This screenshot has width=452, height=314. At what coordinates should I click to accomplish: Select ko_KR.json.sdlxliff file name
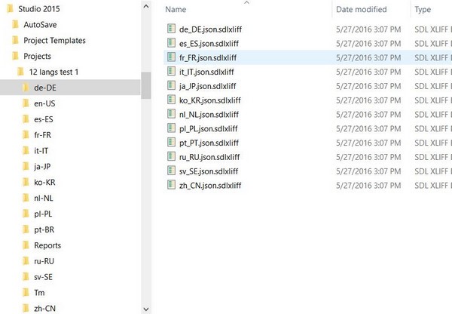(x=210, y=100)
